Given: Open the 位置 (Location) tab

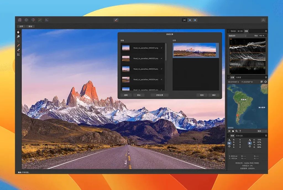Looking at the screenshot, I should (x=232, y=77).
